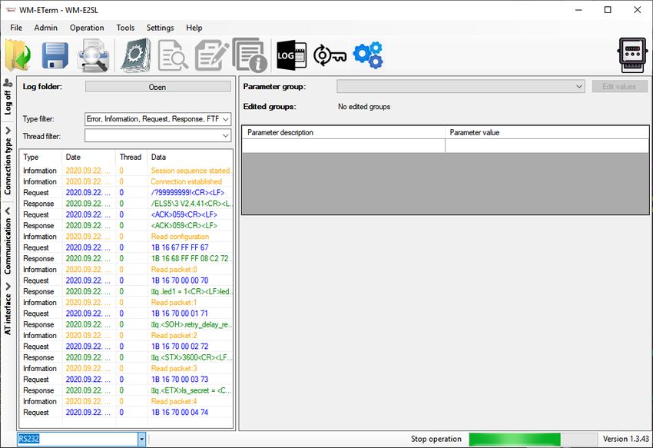The width and height of the screenshot is (653, 448).
Task: Click the Thread column header
Action: [x=131, y=157]
